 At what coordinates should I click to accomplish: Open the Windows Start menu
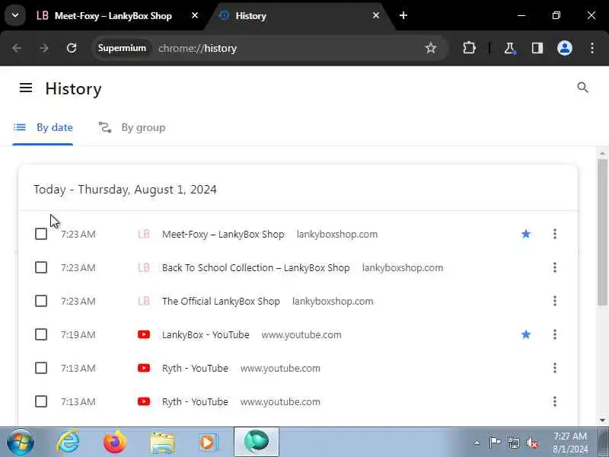(x=21, y=442)
